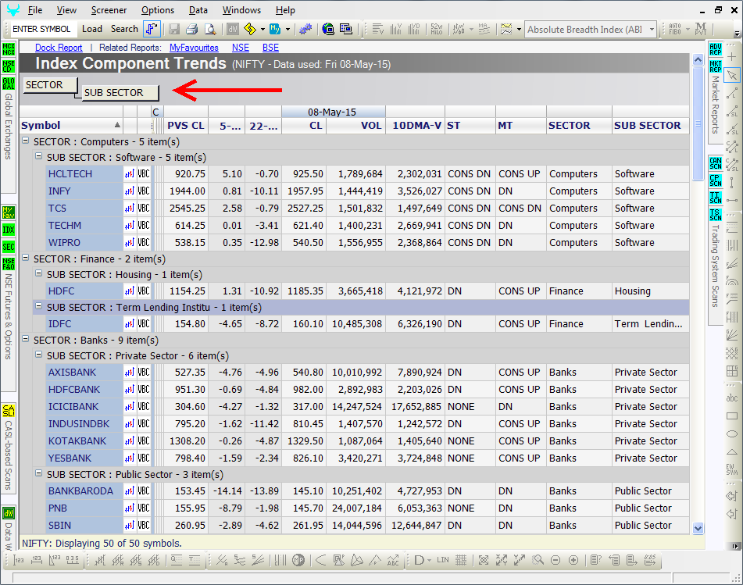Click the print icon in the toolbar
This screenshot has width=743, height=585.
coord(192,30)
